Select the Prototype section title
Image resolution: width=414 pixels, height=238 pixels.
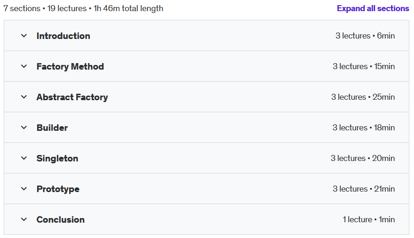(x=58, y=189)
